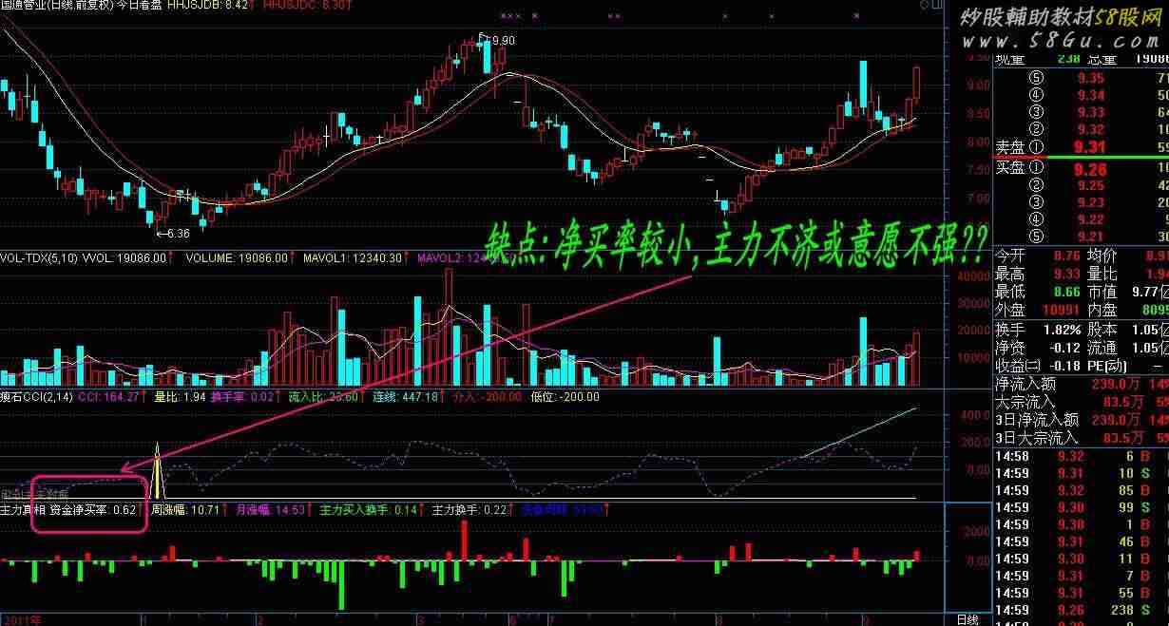Click the chart title 国通管业(日线,前复权)
The image size is (1169, 626).
tap(57, 6)
